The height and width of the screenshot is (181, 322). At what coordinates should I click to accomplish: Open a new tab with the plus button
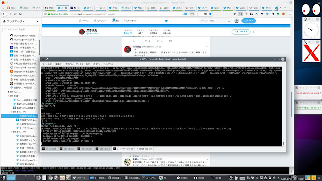point(285,8)
